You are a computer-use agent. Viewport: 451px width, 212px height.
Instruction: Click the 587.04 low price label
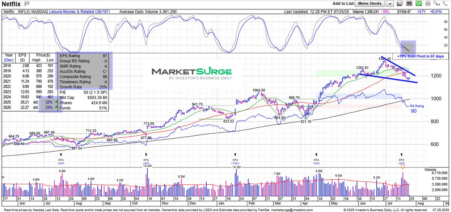[77, 148]
